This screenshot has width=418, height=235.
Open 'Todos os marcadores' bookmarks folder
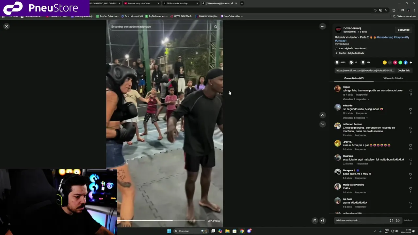click(404, 16)
